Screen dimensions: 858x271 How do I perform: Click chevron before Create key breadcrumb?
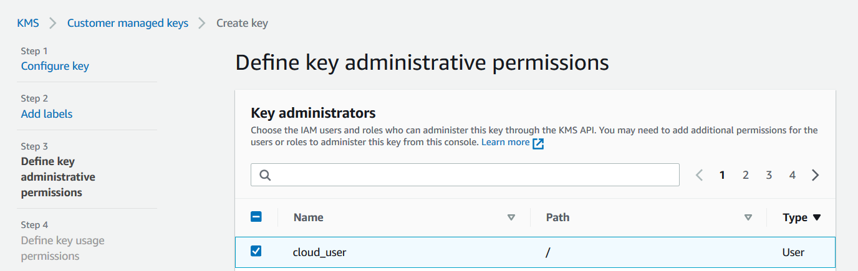pos(202,23)
